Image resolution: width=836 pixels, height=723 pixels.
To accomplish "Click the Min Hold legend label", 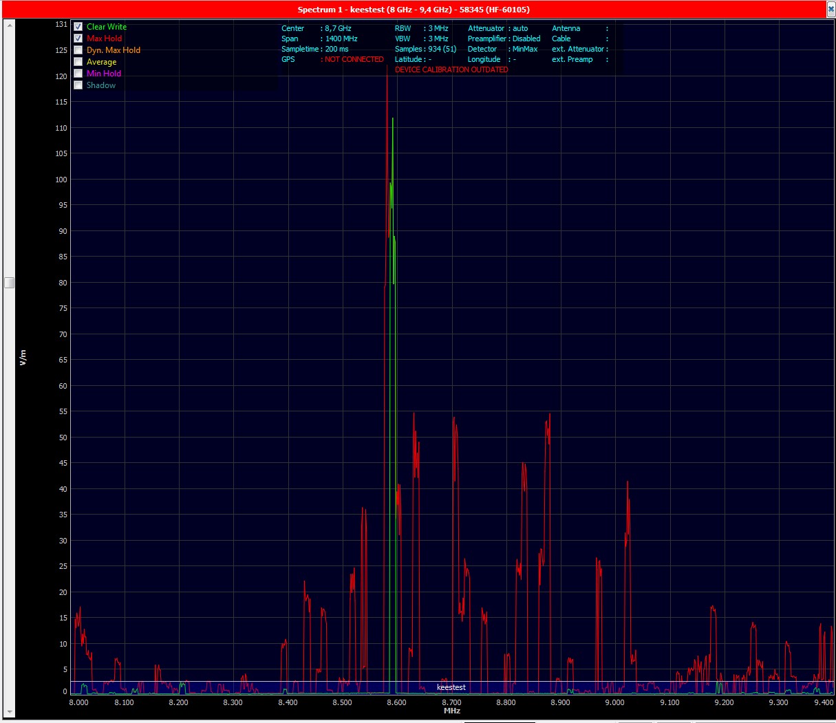I will point(104,74).
